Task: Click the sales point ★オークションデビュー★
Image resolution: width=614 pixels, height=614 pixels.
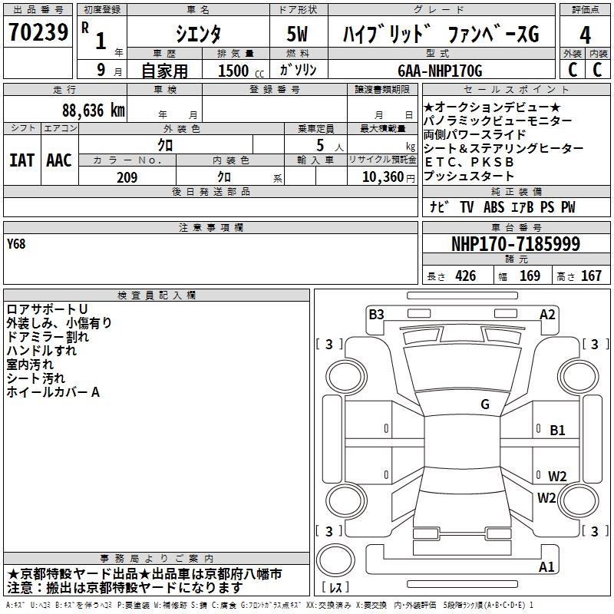Action: [x=492, y=107]
